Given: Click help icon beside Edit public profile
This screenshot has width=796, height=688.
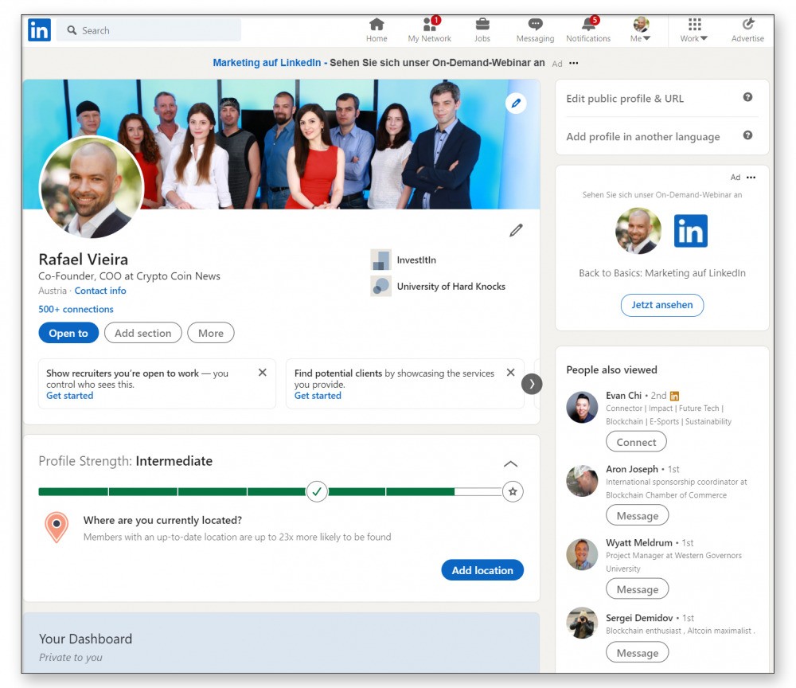Looking at the screenshot, I should coord(747,97).
